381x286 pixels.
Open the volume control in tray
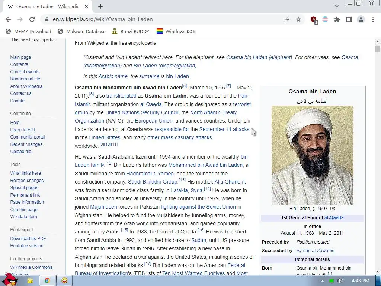pos(340,281)
